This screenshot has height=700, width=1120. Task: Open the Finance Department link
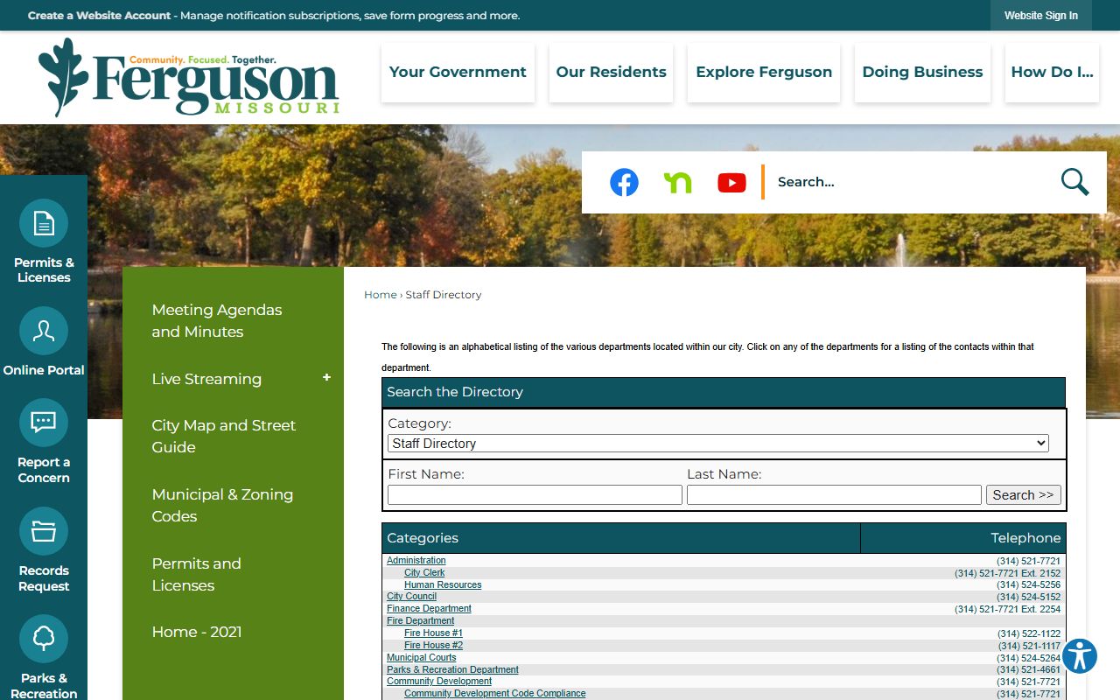pos(429,609)
